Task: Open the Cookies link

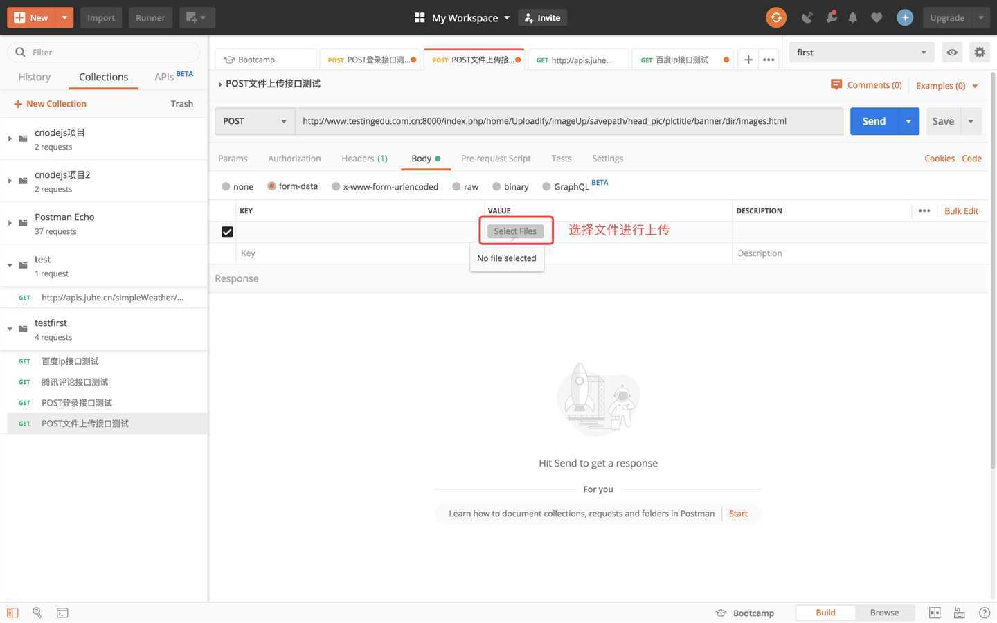Action: pos(939,159)
